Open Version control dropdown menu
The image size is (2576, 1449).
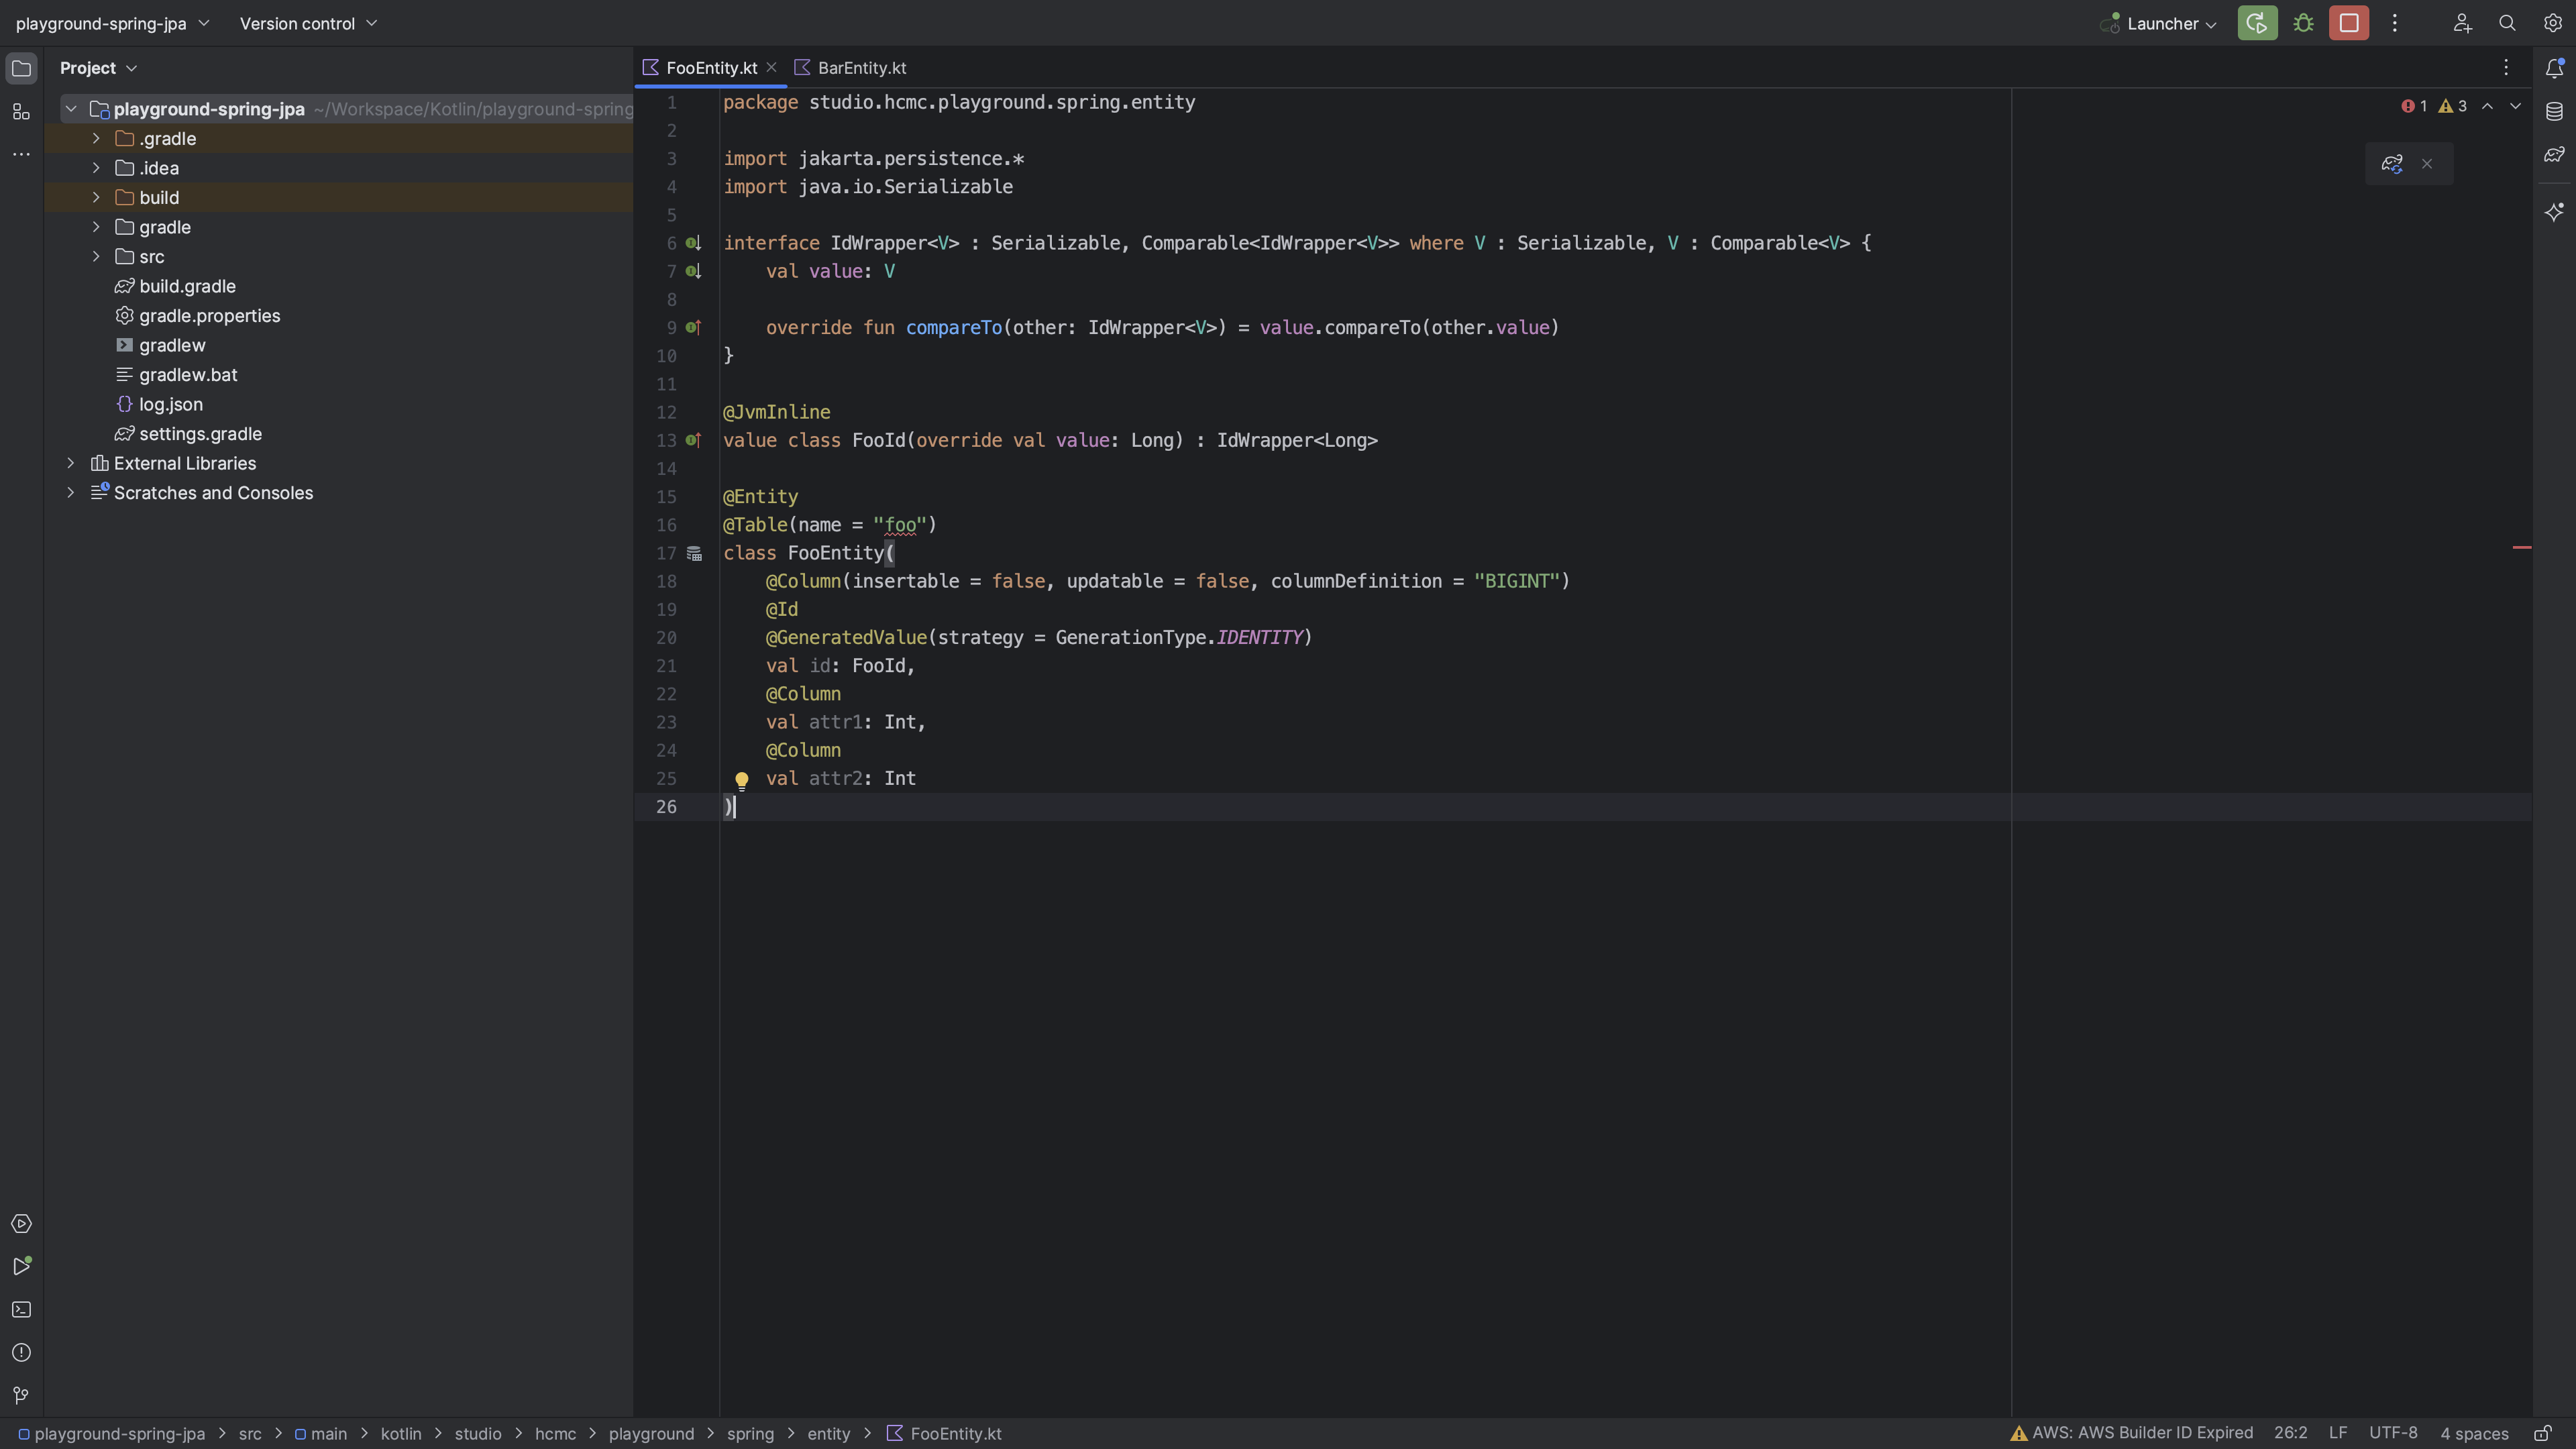308,24
